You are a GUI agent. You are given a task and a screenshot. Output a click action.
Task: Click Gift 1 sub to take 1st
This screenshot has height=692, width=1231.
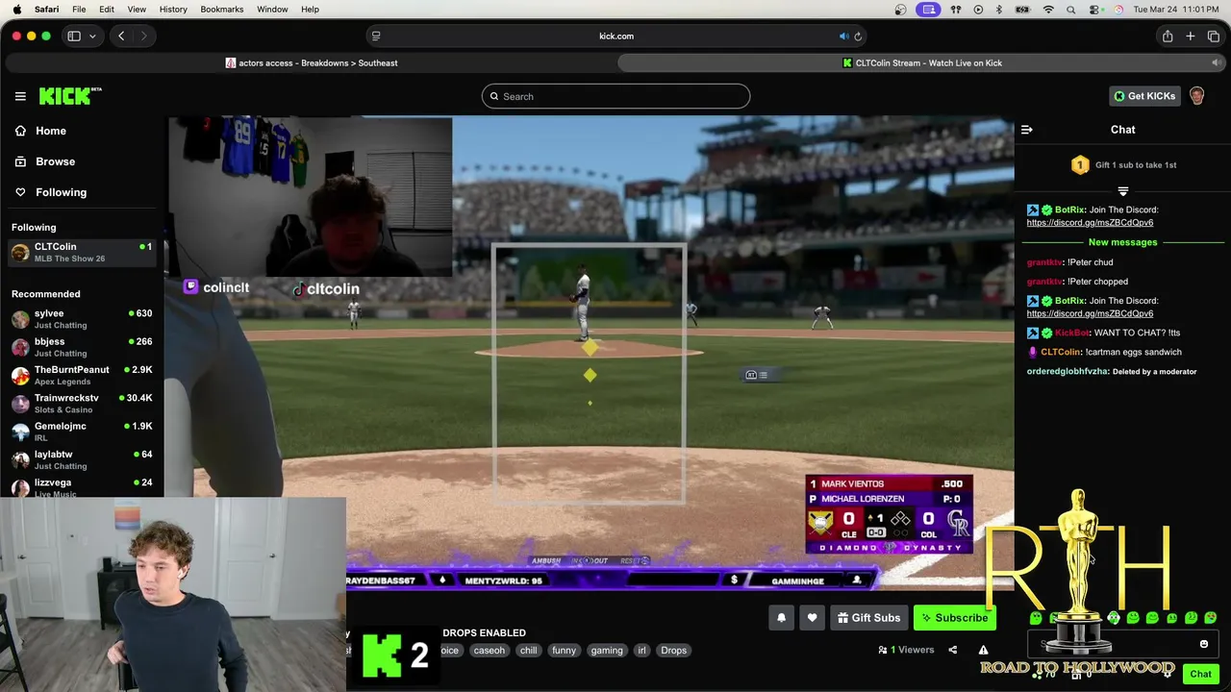click(1123, 165)
